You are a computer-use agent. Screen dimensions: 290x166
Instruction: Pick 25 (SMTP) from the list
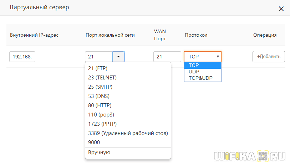coord(100,87)
